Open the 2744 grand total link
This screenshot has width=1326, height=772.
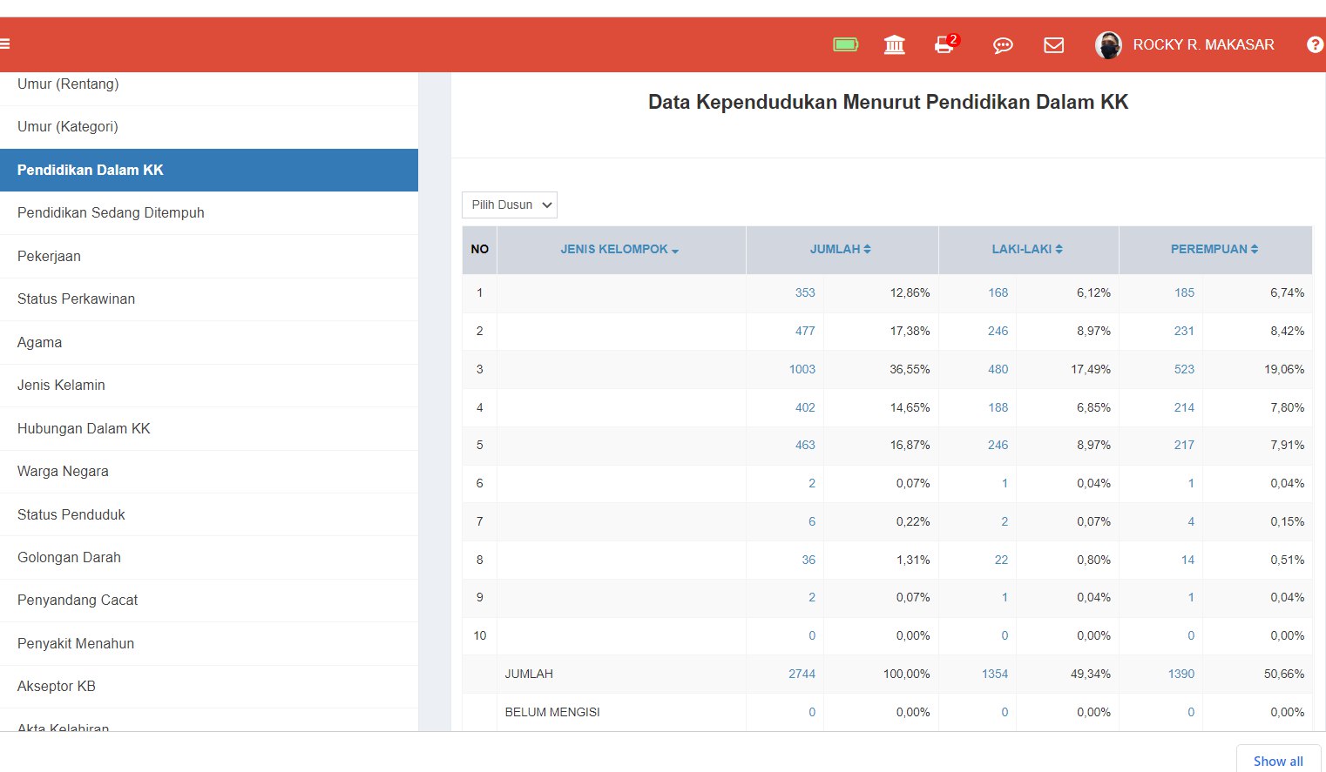click(802, 674)
